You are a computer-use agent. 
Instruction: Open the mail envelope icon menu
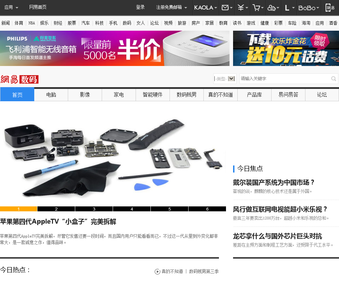227,7
